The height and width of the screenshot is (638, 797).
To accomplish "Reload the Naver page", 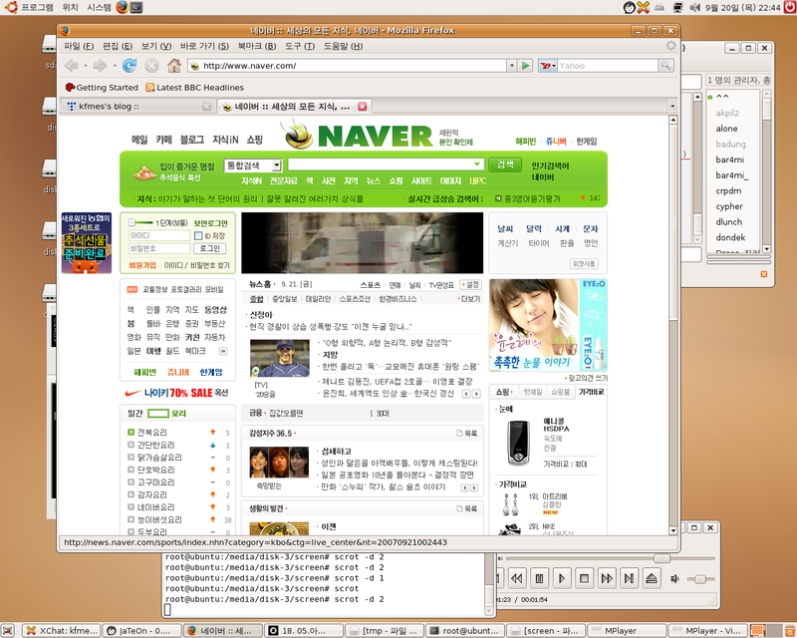I will (130, 66).
